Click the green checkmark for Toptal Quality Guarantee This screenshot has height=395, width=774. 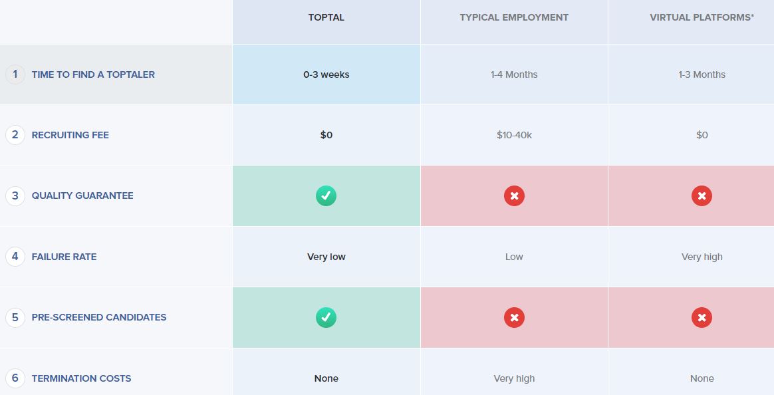coord(326,196)
